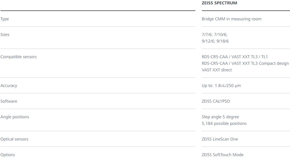Click the '9/12/6; 9/18/6' sizes line
Viewport: 290px width, 160px height.
[x=215, y=41]
